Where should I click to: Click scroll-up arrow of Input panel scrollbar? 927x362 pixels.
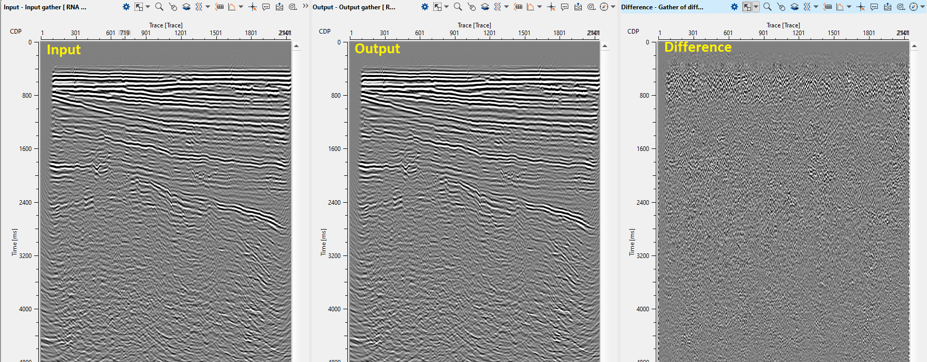[x=297, y=47]
